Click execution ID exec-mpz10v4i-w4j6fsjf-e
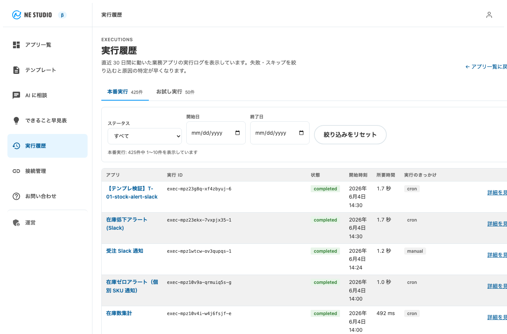This screenshot has height=334, width=507. pos(199,314)
